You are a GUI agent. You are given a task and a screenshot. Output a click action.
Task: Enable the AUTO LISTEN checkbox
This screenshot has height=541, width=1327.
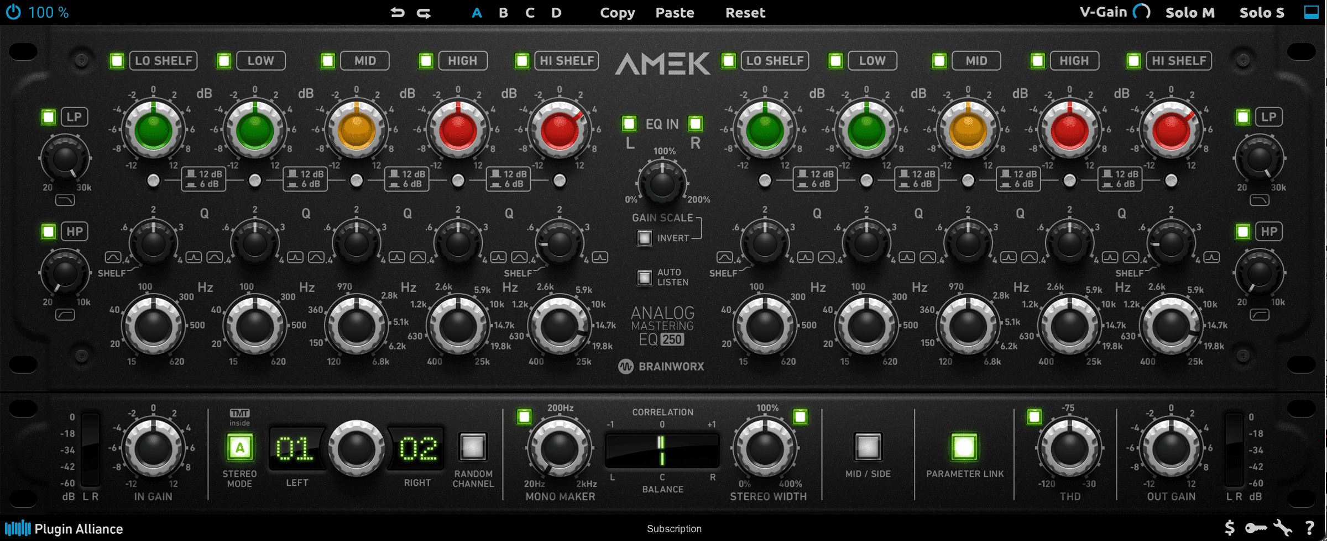(644, 277)
